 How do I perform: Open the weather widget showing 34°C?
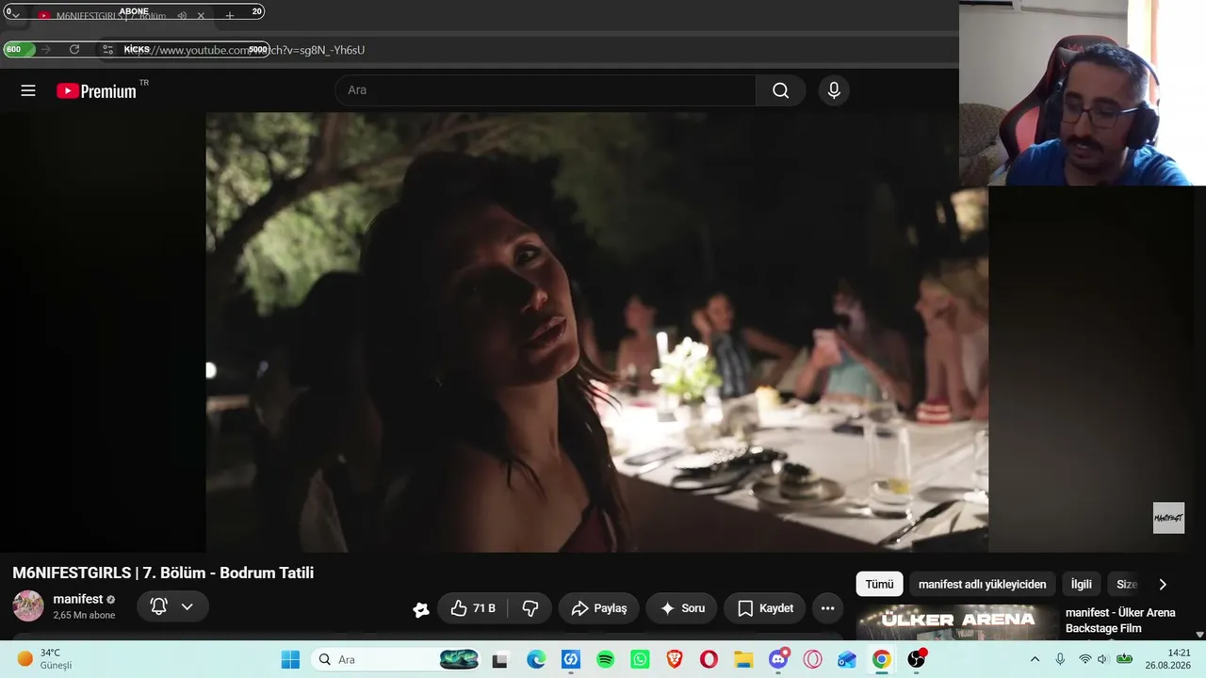(44, 659)
